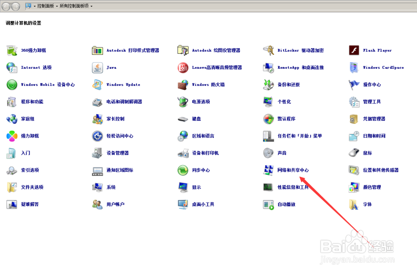The height and width of the screenshot is (274, 417).
Task: Open Autodesk 打印样式管理器 icon
Action: point(97,50)
